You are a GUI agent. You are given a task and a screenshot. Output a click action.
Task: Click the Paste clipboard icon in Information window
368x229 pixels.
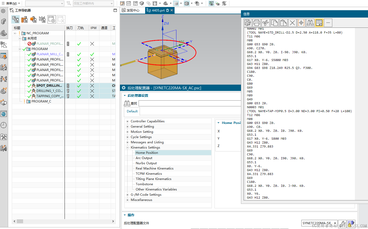(283, 23)
